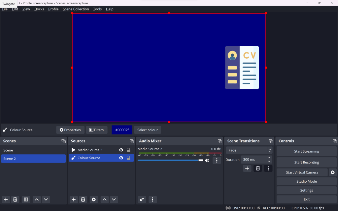Open scene filters icon in Scenes panel
The image size is (338, 211).
click(x=26, y=199)
